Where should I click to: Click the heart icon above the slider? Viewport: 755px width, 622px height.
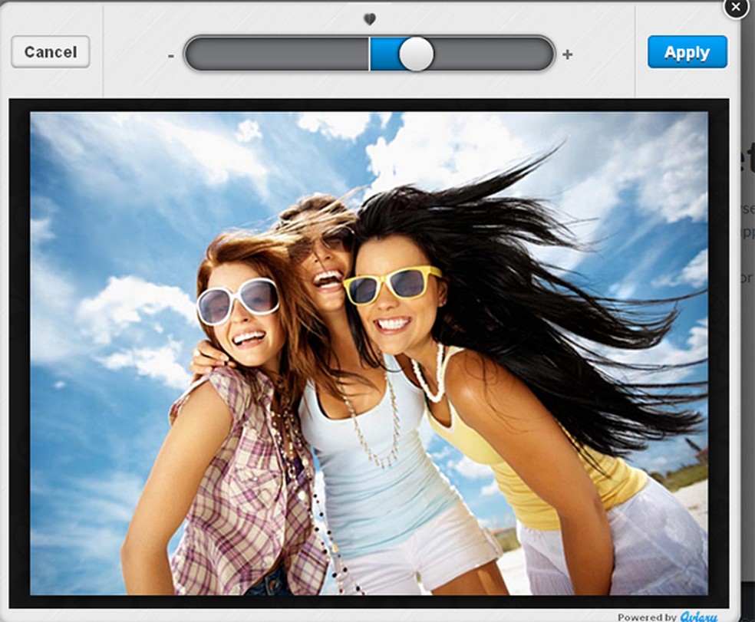(369, 19)
